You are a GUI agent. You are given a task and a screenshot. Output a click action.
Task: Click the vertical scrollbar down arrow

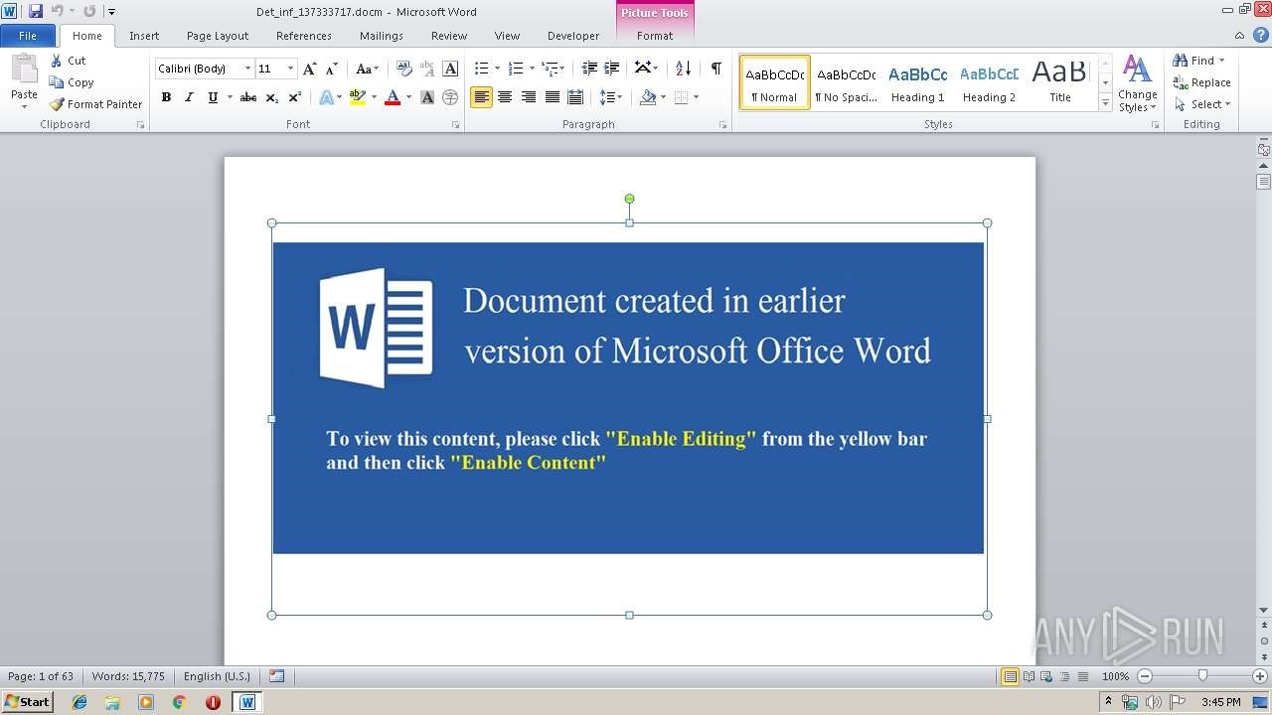[x=1264, y=610]
